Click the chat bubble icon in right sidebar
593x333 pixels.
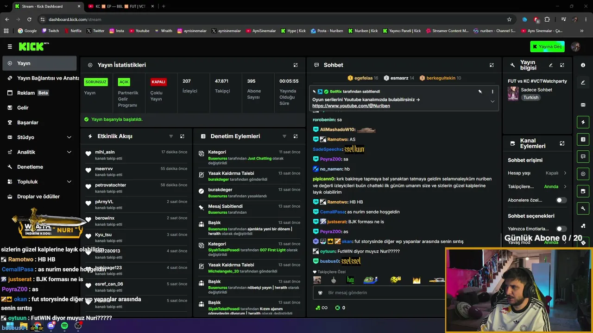583,156
